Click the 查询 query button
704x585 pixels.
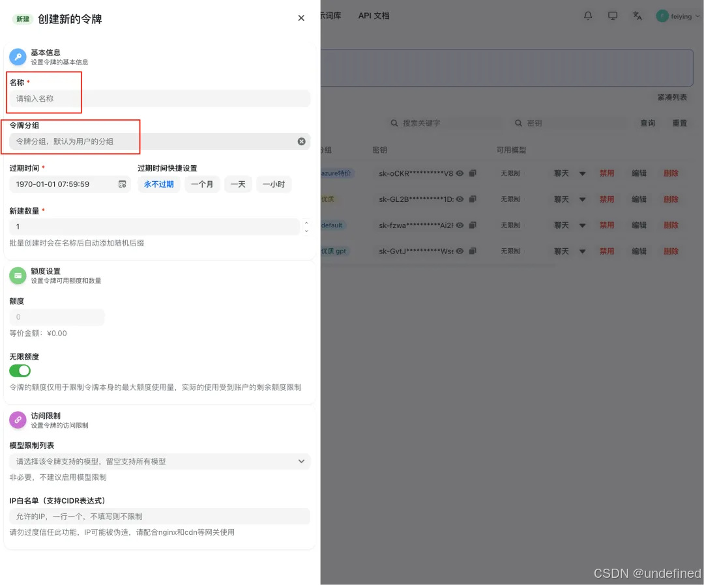coord(647,123)
